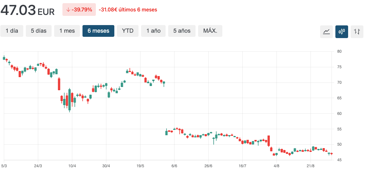This screenshot has width=365, height=172.
Task: Click the 19/5 date axis label
Action: pos(140,166)
